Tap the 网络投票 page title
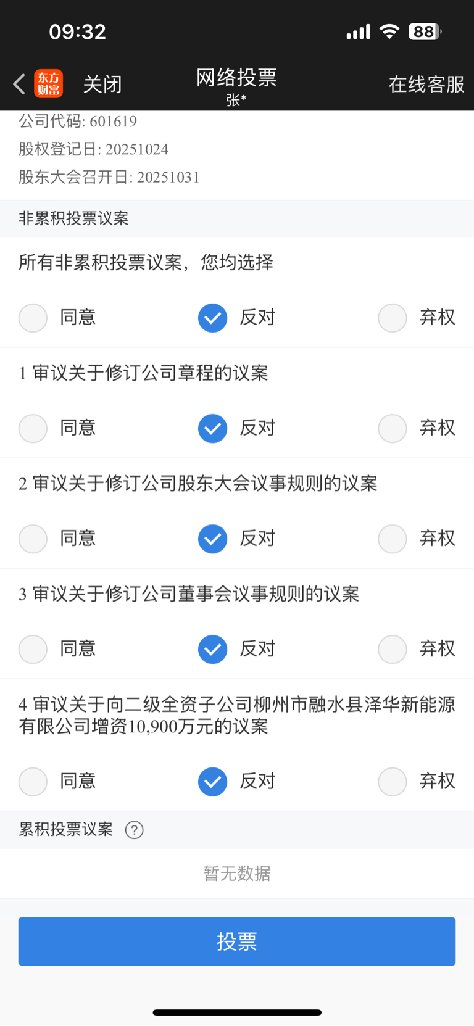Image resolution: width=474 pixels, height=1026 pixels. pos(236,78)
